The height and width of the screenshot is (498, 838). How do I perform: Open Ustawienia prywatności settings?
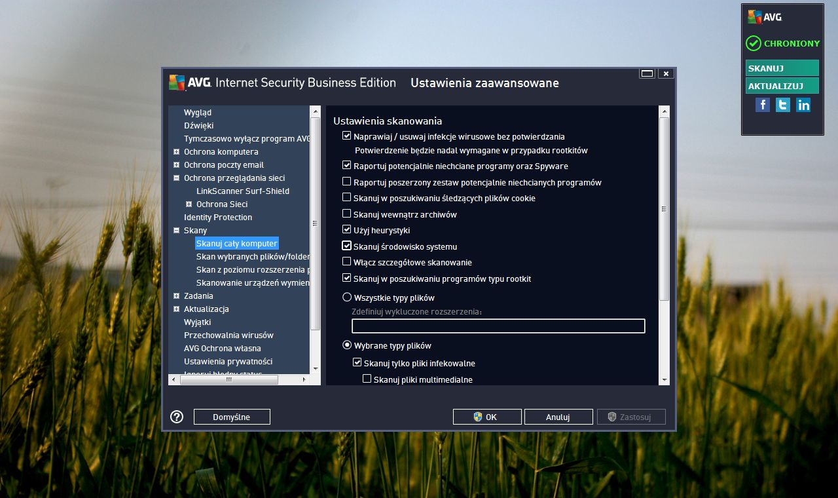tap(228, 362)
